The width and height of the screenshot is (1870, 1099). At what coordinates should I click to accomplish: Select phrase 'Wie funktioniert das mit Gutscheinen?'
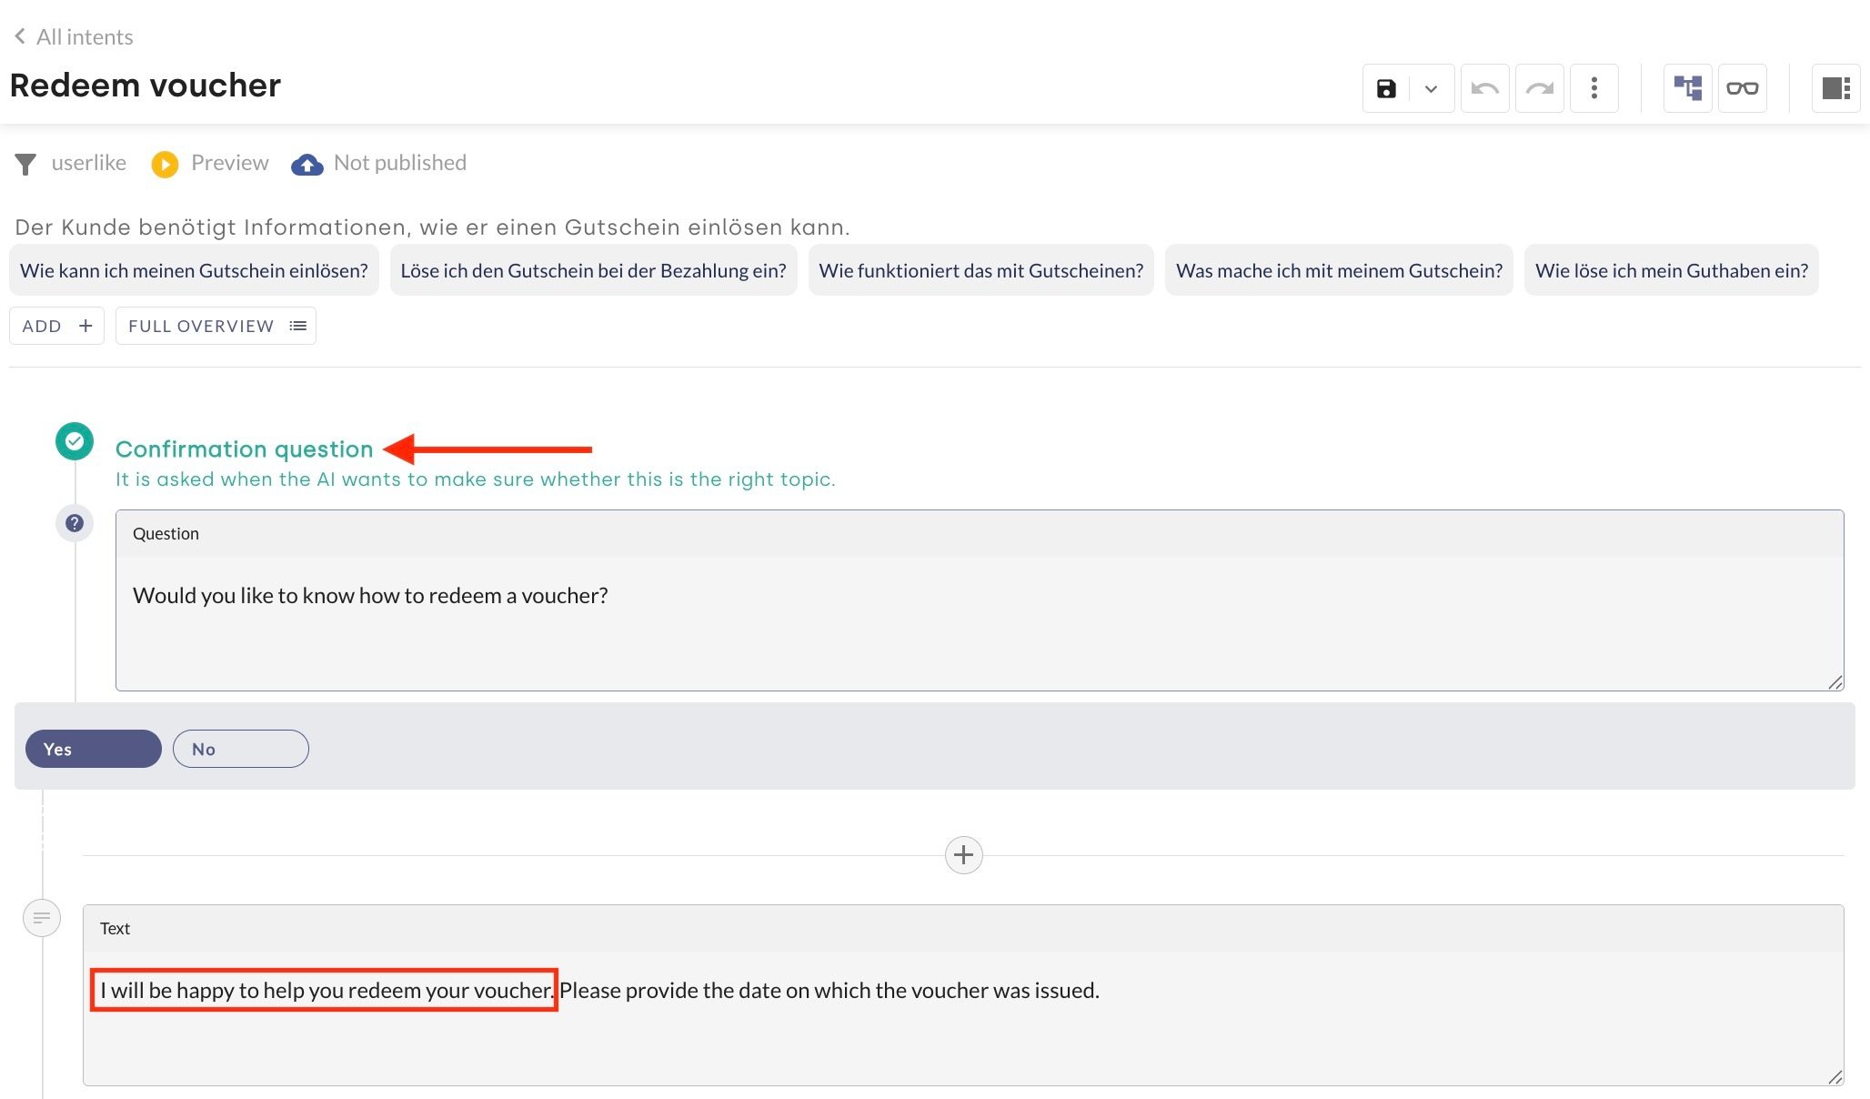point(980,270)
